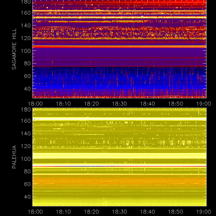Select 18:00 label below Sagamore Hill spectrogram
This screenshot has height=216, width=216.
tap(35, 104)
